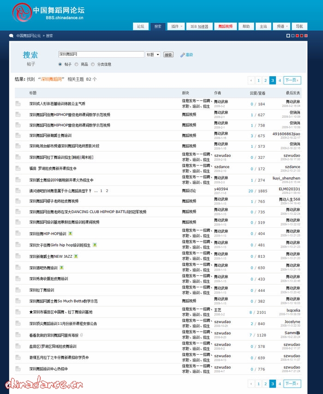
Task: Go to the top 下一页 next page link
Action: 292,80
